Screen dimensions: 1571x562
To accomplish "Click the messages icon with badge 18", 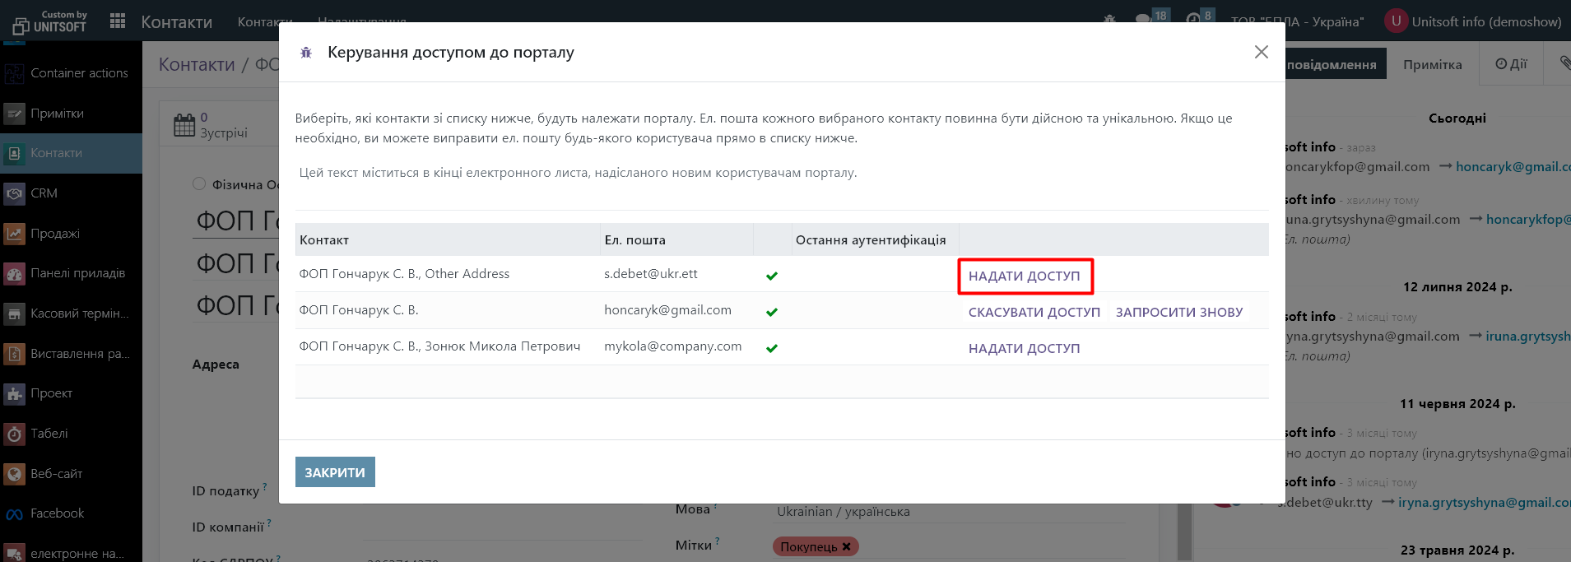I will tap(1144, 18).
